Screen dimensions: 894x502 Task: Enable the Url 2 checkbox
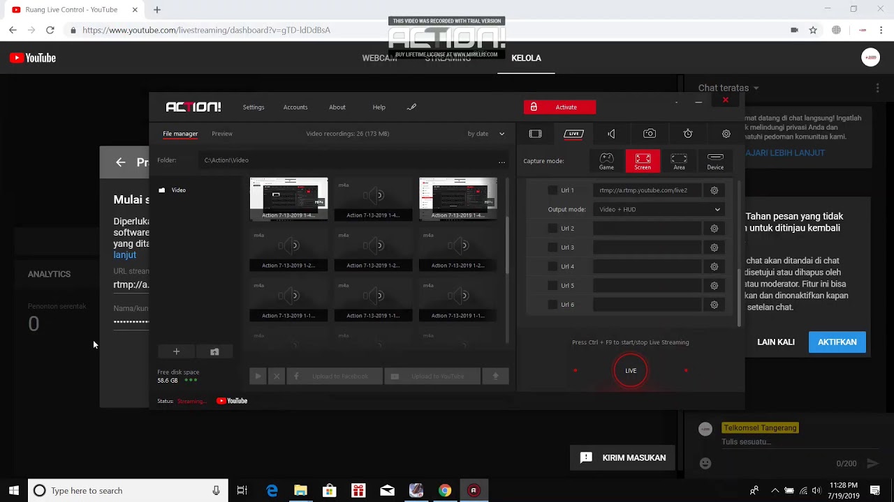(553, 228)
